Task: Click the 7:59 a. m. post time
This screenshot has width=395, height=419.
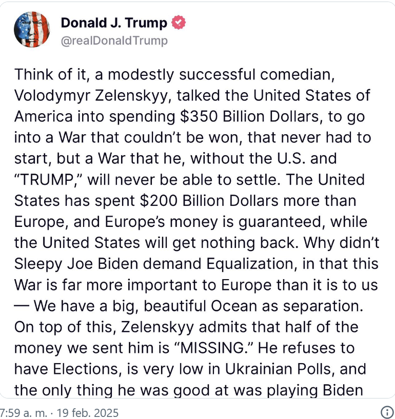Action: 23,412
